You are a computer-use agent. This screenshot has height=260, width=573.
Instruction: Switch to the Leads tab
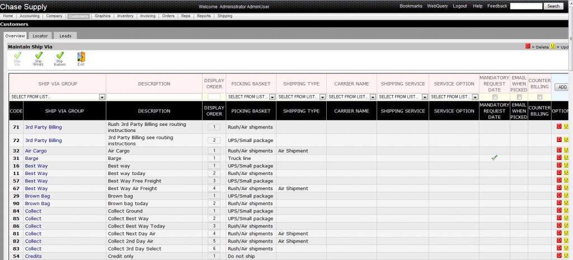[x=65, y=36]
